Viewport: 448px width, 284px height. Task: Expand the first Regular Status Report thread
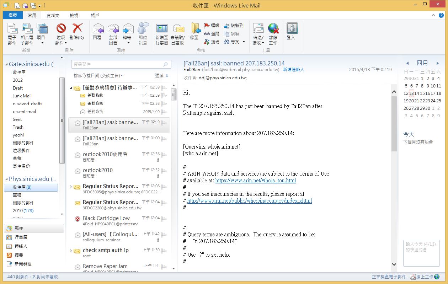coord(71,187)
